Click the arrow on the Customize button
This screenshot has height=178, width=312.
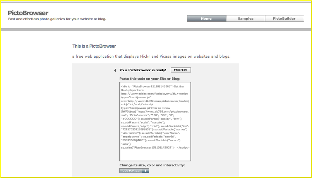[146, 170]
